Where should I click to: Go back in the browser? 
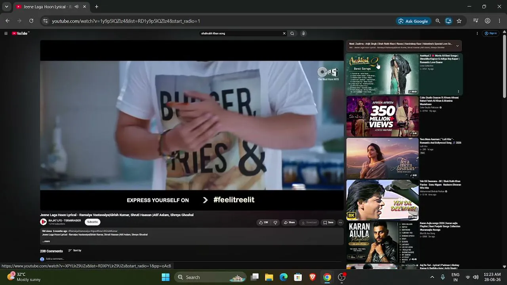click(x=8, y=21)
